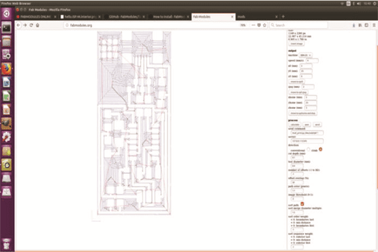
Task: Click Firefox icon in Ubuntu launcher
Action: [x=7, y=69]
